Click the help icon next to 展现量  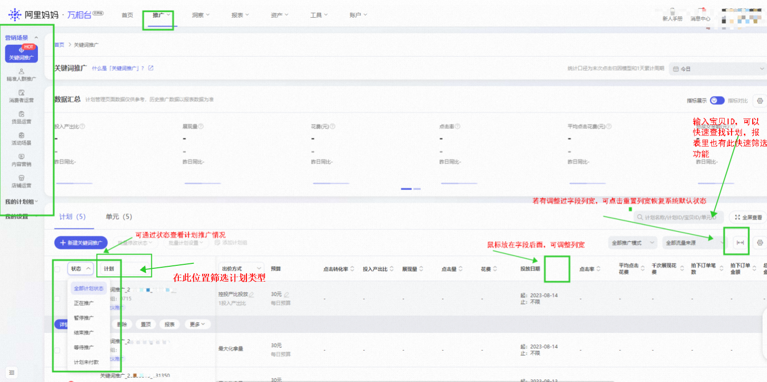pyautogui.click(x=201, y=127)
